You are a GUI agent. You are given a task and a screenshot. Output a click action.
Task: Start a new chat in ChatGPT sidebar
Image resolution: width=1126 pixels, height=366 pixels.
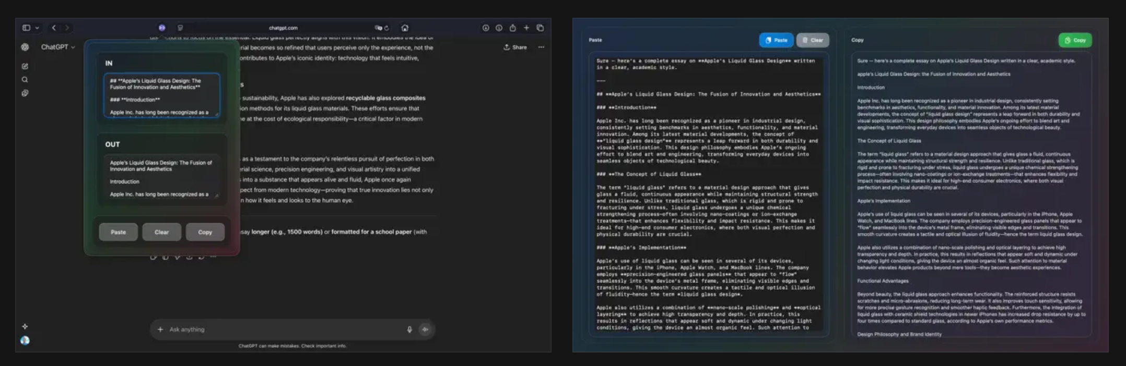point(25,66)
